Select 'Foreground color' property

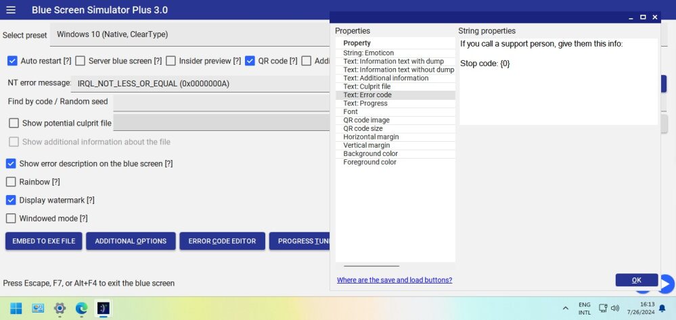(395, 162)
